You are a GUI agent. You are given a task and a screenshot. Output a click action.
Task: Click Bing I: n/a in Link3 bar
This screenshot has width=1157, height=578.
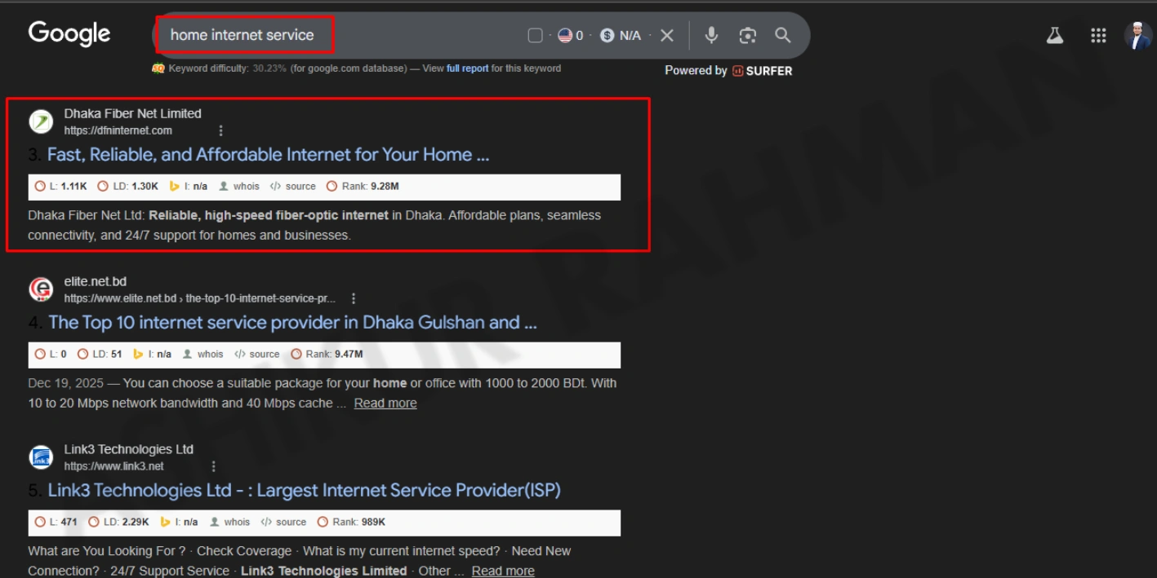(x=179, y=523)
